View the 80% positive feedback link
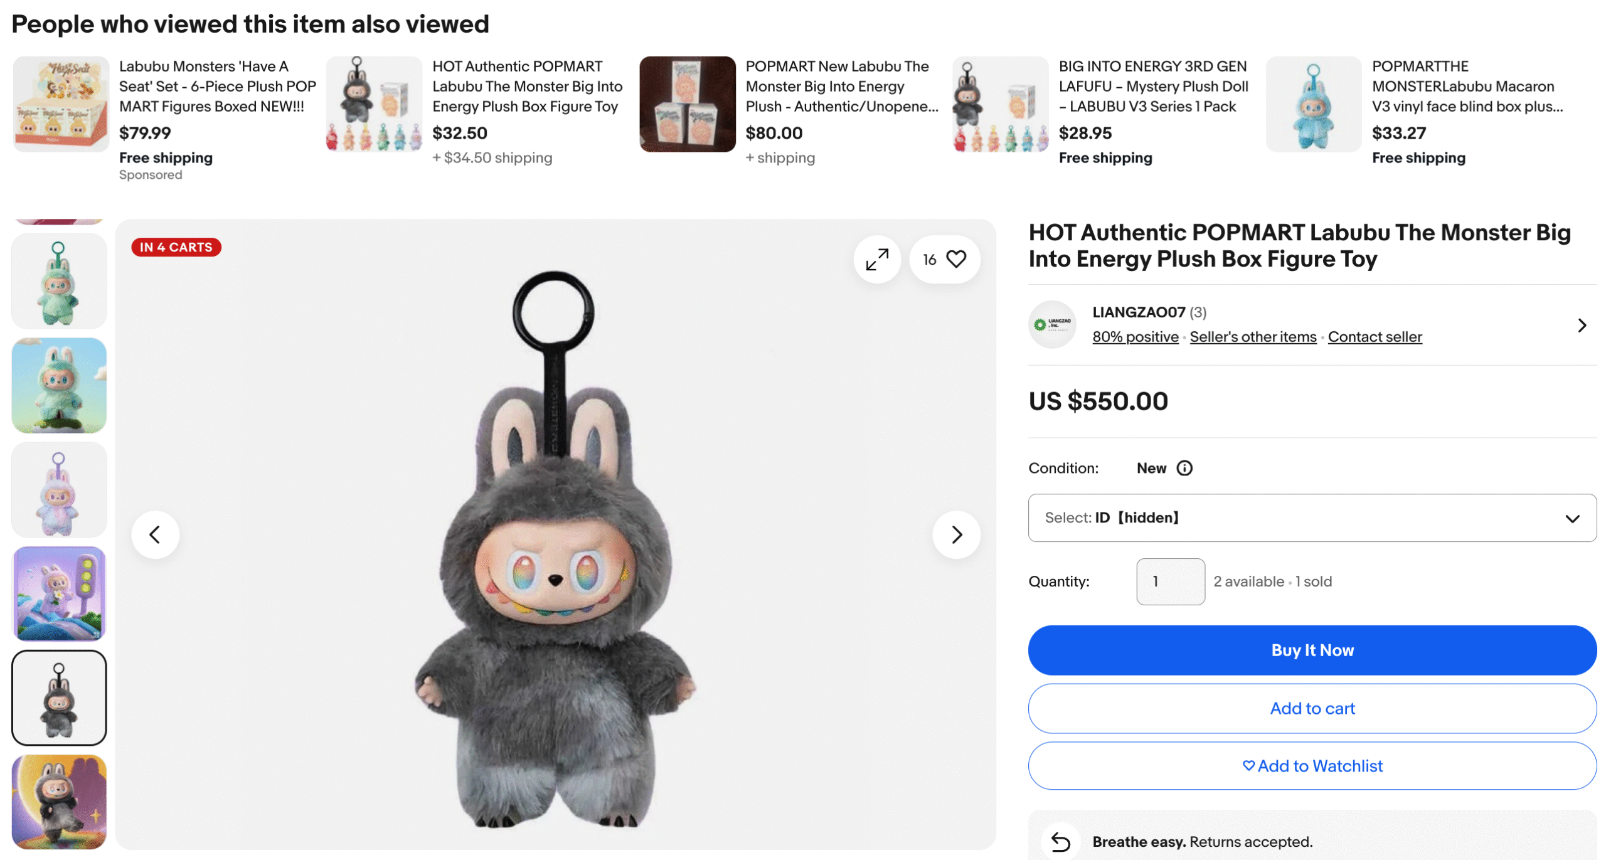The width and height of the screenshot is (1606, 860). pos(1135,337)
